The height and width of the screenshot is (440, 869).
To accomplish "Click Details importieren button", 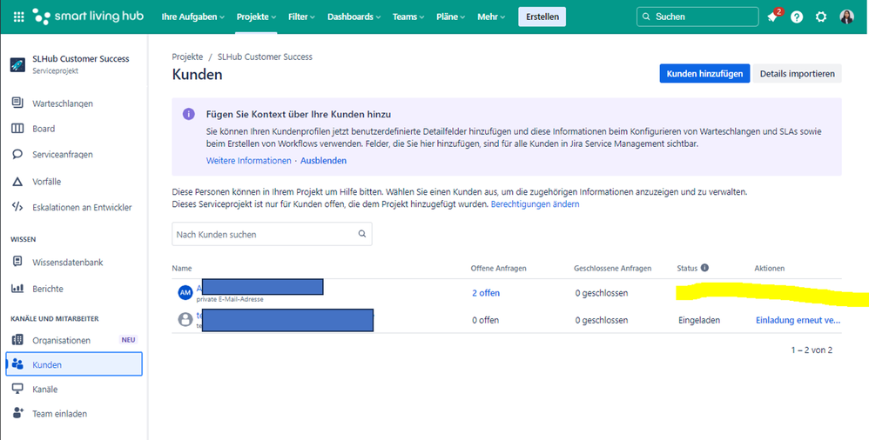I will (x=797, y=74).
